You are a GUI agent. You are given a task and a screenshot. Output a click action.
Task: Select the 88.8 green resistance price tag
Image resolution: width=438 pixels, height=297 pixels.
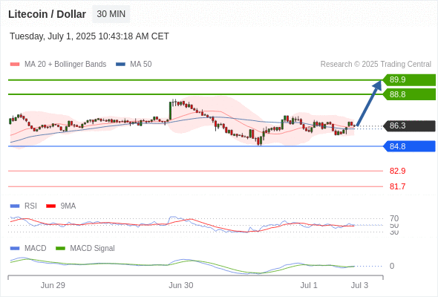pyautogui.click(x=409, y=94)
